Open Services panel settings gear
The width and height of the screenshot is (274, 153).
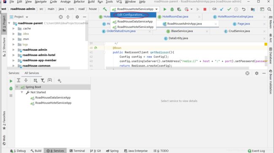(257, 73)
